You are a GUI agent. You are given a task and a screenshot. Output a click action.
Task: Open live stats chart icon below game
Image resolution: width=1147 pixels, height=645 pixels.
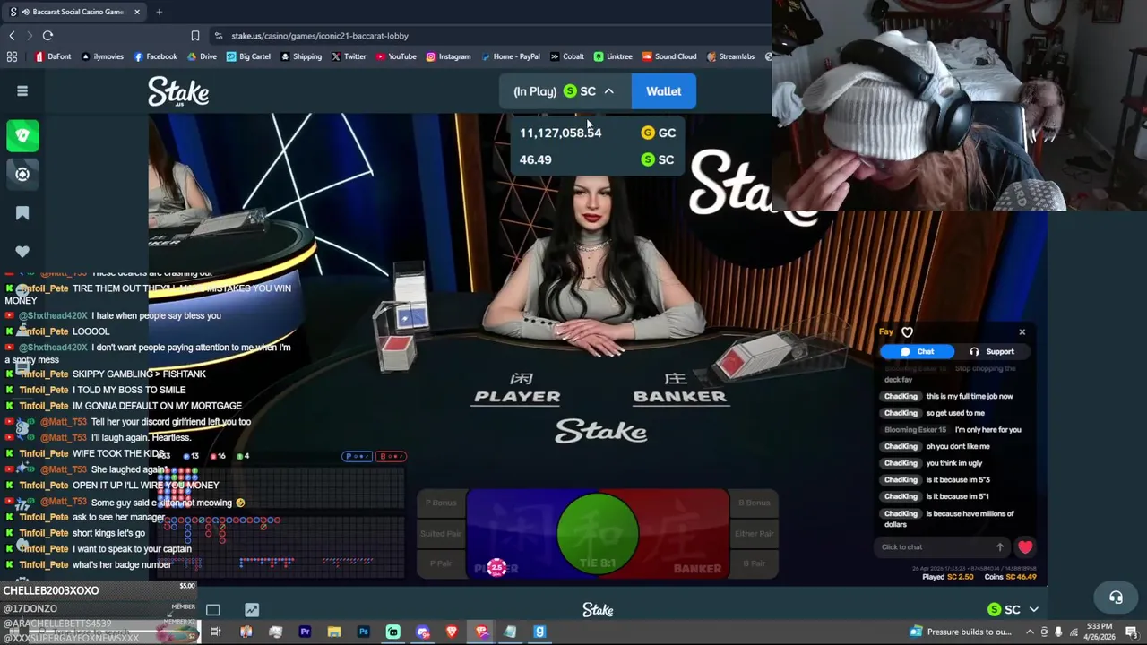(252, 610)
